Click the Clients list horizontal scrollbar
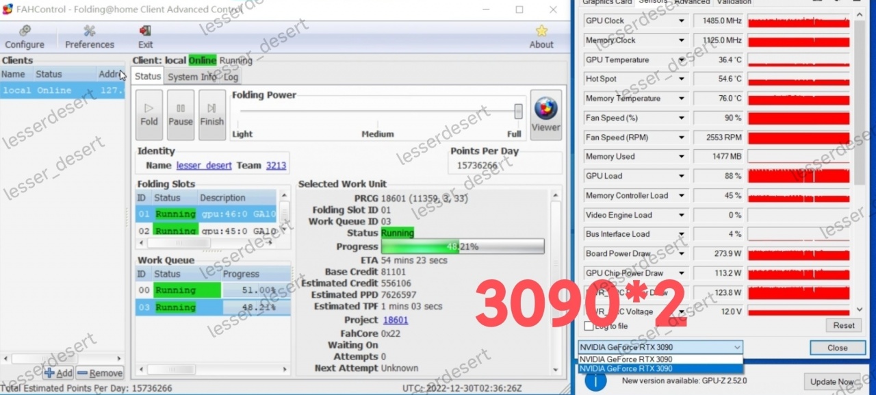Image resolution: width=876 pixels, height=395 pixels. click(62, 359)
